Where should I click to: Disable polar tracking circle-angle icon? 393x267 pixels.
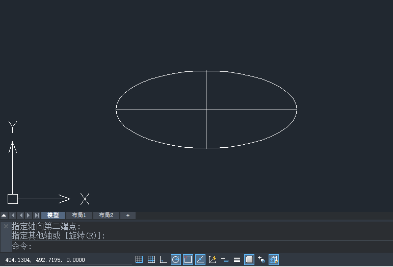click(x=176, y=259)
